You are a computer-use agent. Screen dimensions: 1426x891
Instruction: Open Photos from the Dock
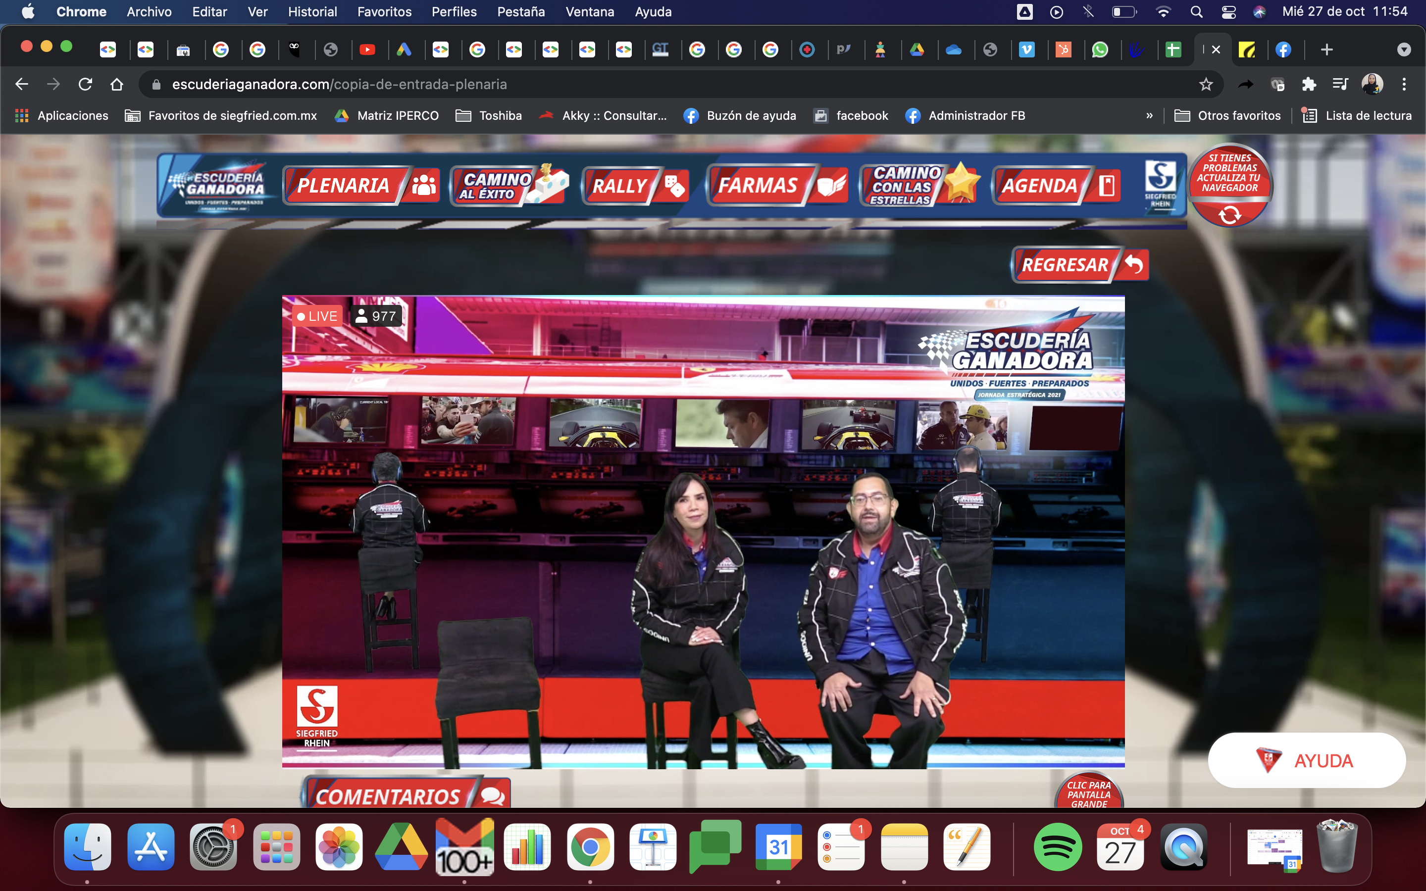point(339,847)
